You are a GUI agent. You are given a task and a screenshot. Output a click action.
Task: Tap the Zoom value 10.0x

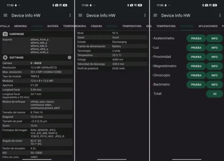(x=34, y=126)
